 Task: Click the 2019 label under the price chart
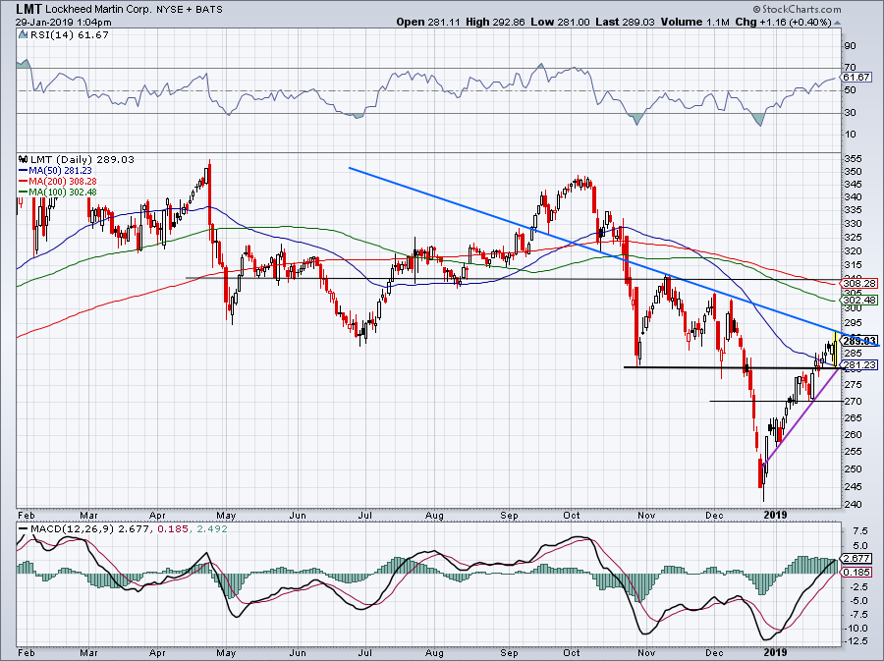[775, 515]
